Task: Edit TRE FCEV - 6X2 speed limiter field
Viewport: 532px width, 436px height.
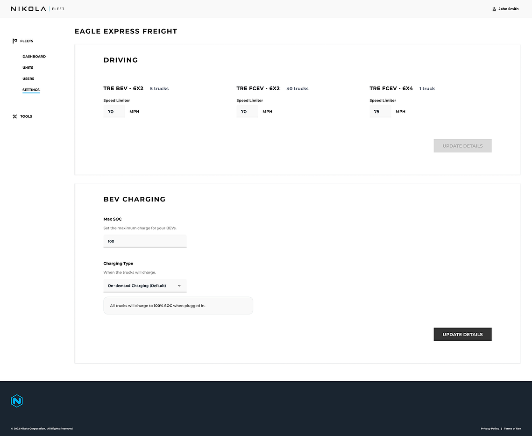Action: (x=248, y=111)
